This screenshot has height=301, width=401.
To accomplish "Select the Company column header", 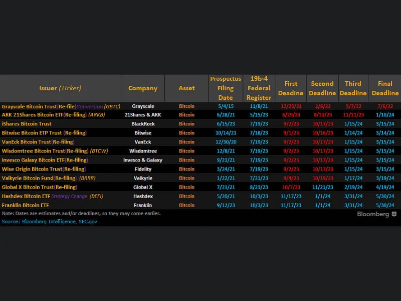I will [143, 88].
